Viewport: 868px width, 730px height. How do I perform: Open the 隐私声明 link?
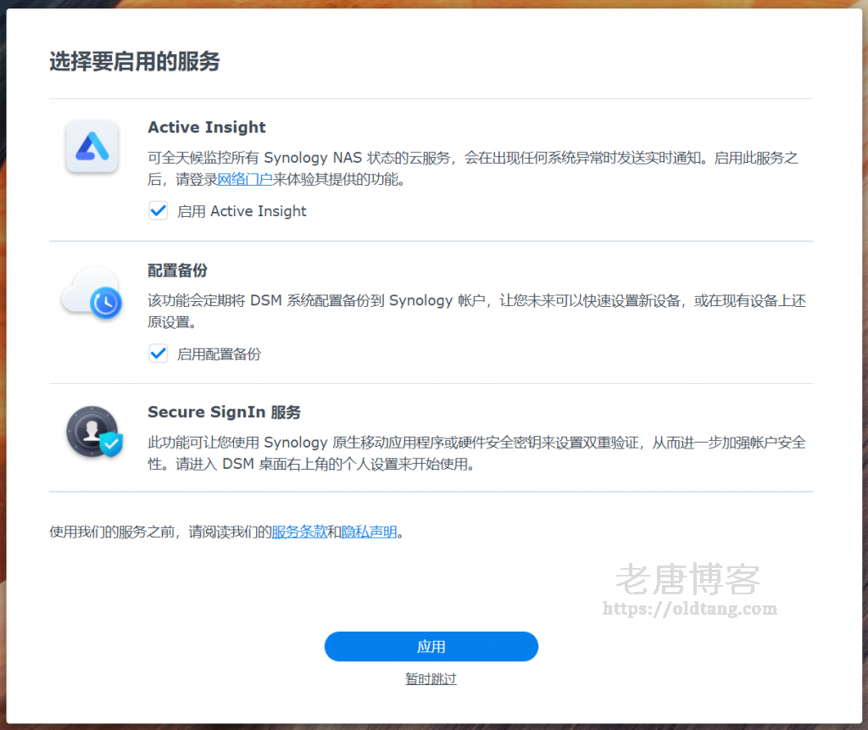coord(369,532)
